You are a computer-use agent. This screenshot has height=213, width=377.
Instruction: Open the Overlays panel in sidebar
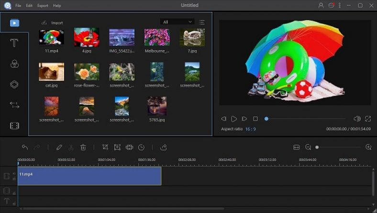14,85
